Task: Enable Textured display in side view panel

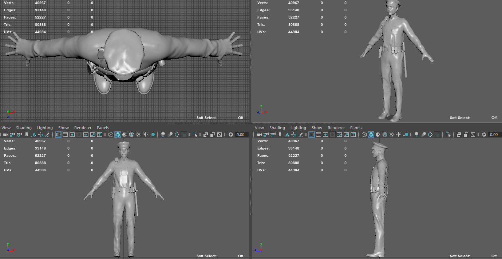Action: click(x=392, y=135)
